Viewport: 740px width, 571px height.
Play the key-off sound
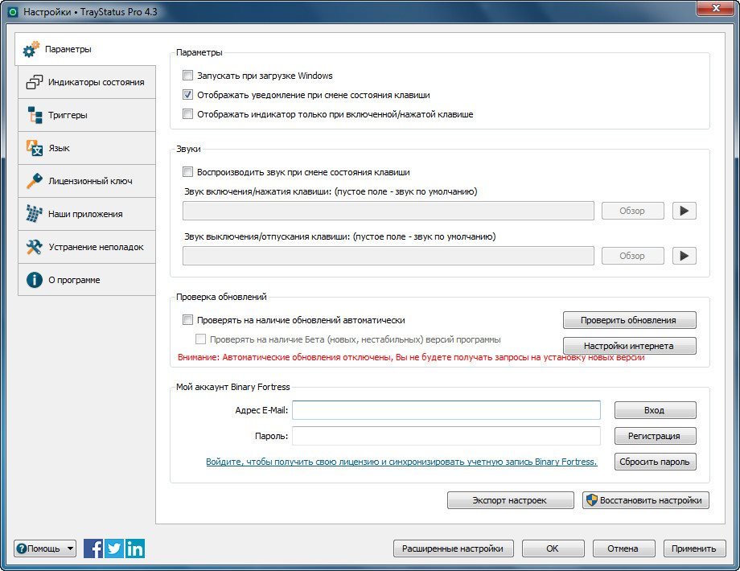(x=684, y=256)
